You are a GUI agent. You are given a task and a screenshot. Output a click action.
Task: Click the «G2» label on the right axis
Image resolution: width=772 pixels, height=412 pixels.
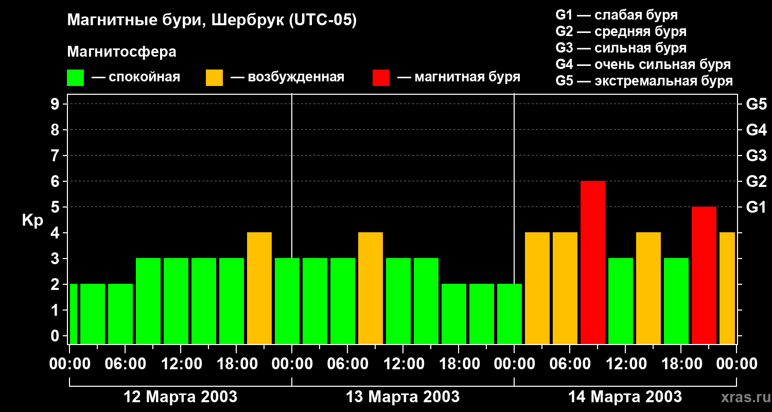tap(756, 181)
